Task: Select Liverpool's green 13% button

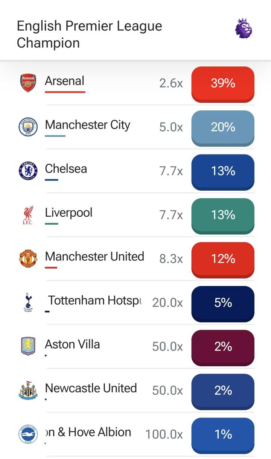Action: [223, 216]
